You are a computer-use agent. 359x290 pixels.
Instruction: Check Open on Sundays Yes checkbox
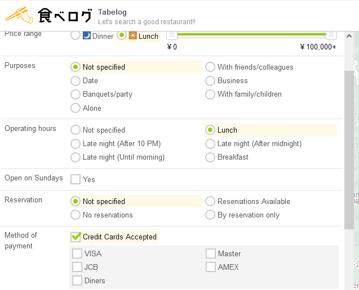tap(76, 179)
